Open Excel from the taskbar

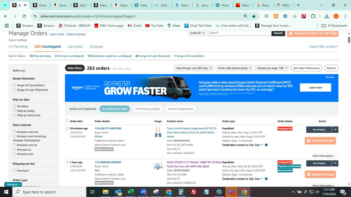click(131, 192)
